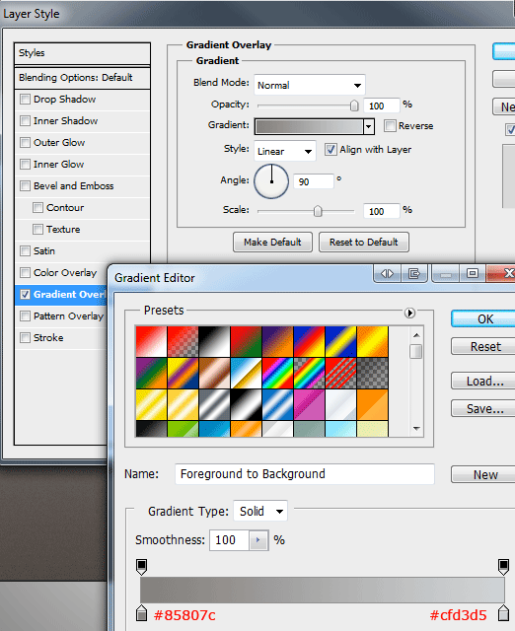Open the Style Linear dropdown

tap(285, 151)
